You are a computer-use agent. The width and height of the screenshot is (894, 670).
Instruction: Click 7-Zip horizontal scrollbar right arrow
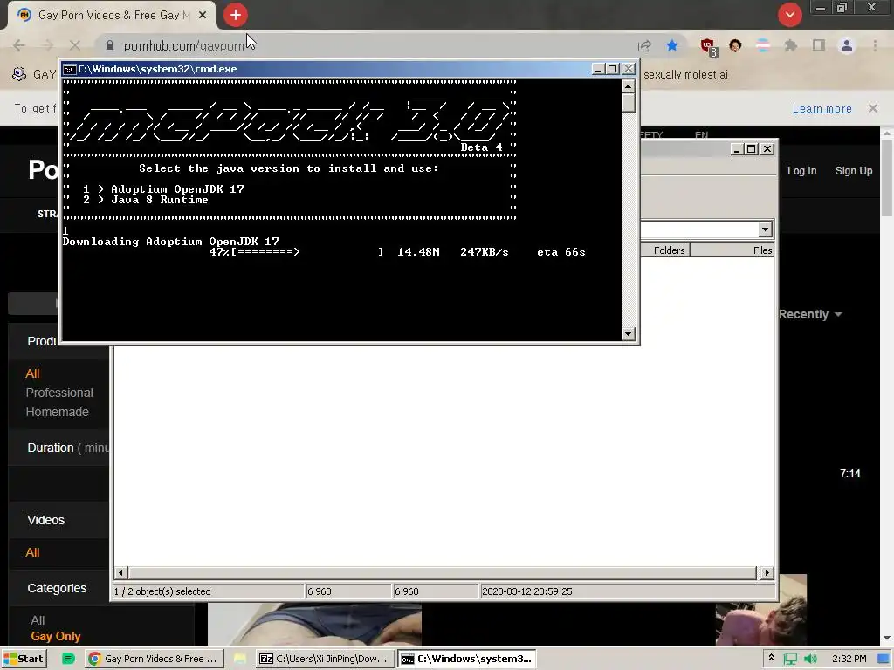click(x=767, y=572)
